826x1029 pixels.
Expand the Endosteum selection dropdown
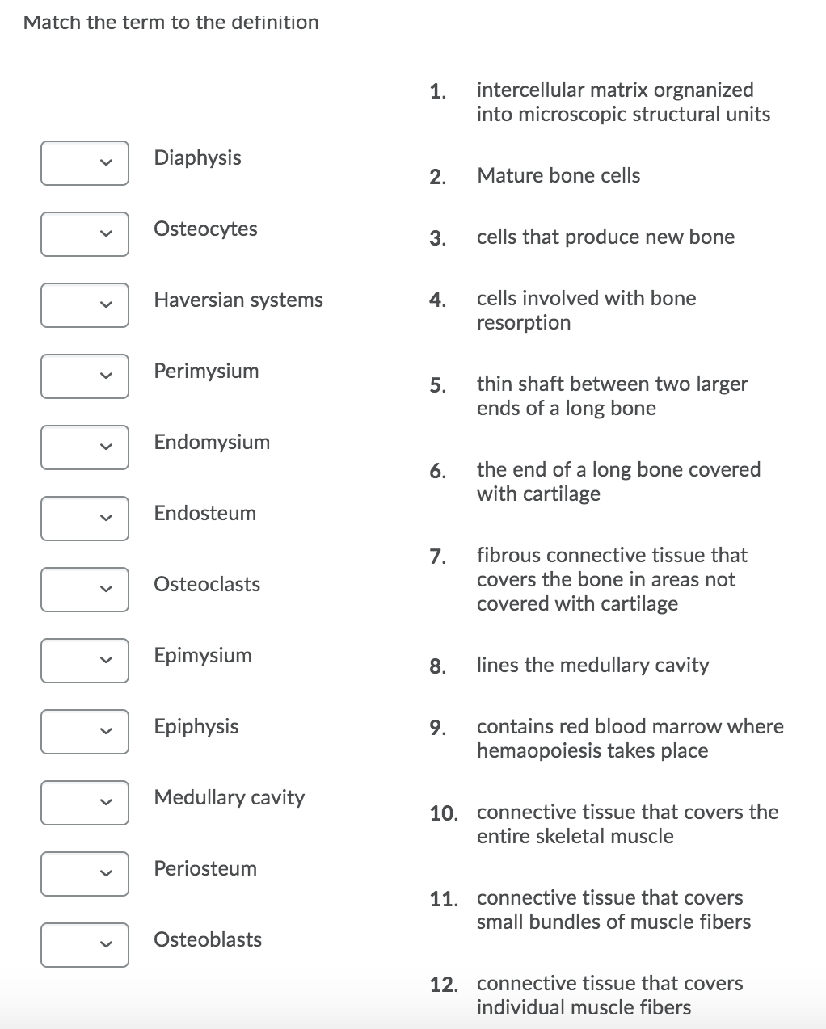(85, 519)
